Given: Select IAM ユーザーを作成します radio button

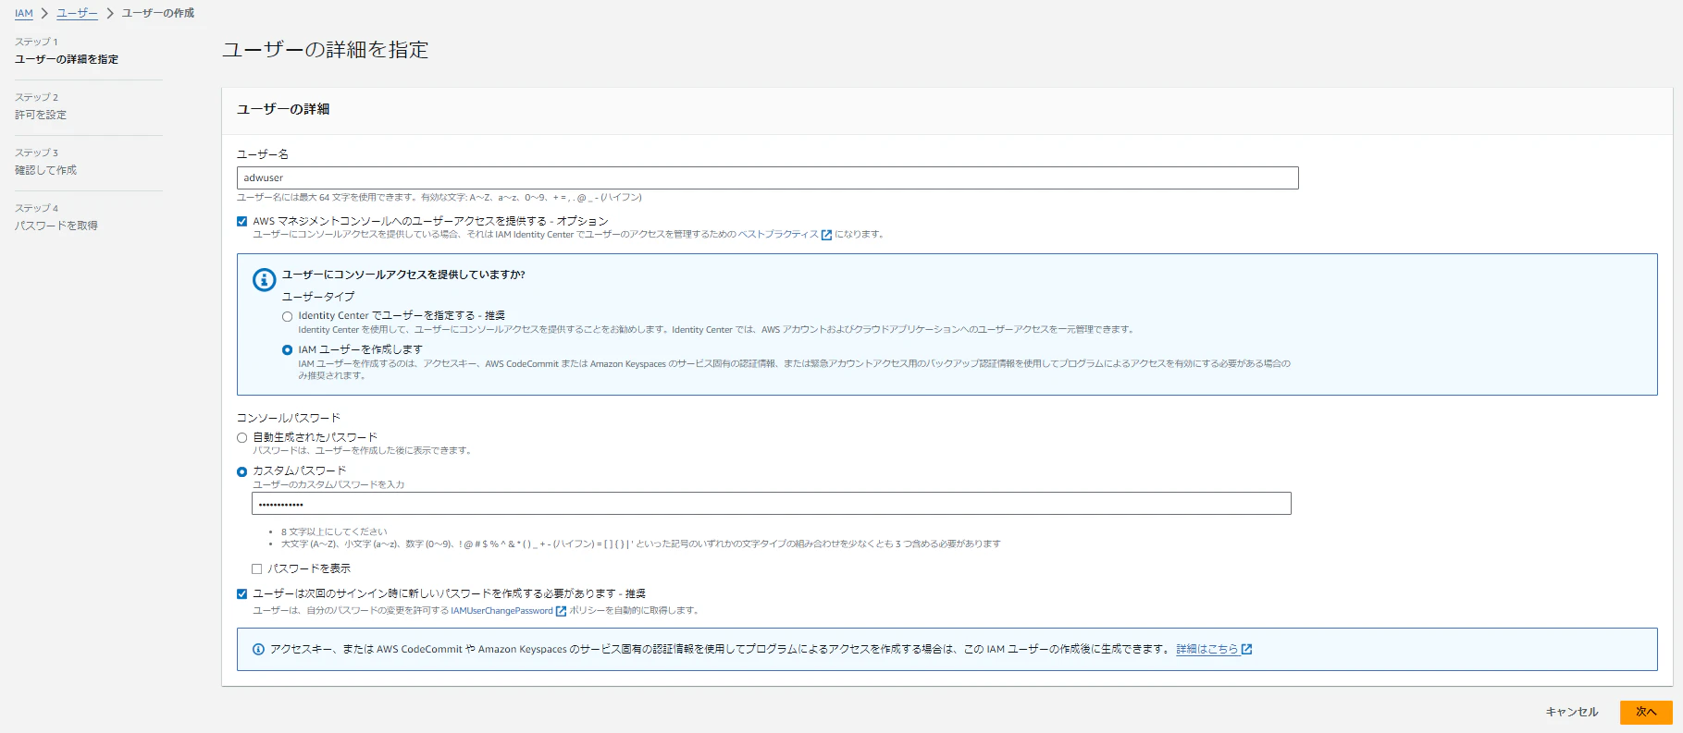Looking at the screenshot, I should click(287, 349).
